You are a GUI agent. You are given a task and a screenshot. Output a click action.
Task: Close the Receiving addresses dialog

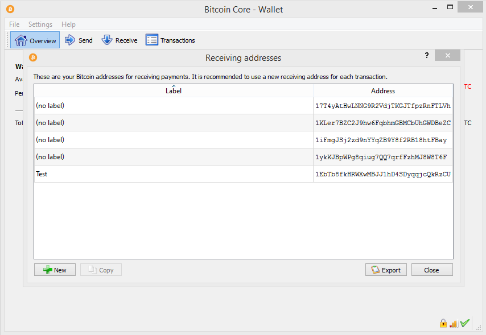[x=432, y=270]
